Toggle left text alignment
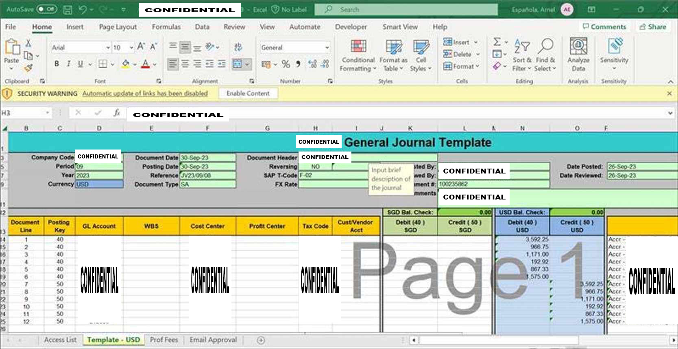Viewport: 678px width, 349px height. [x=173, y=64]
